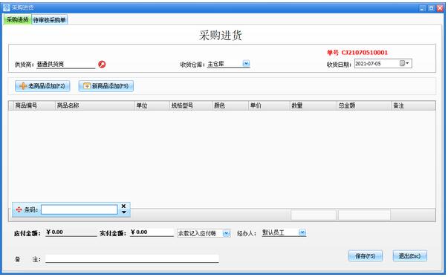
Task: Switch to the 采购进货 tab
Action: point(17,20)
